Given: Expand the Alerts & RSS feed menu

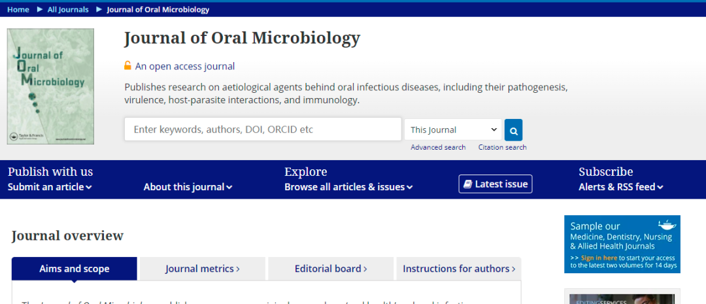Looking at the screenshot, I should coord(620,187).
